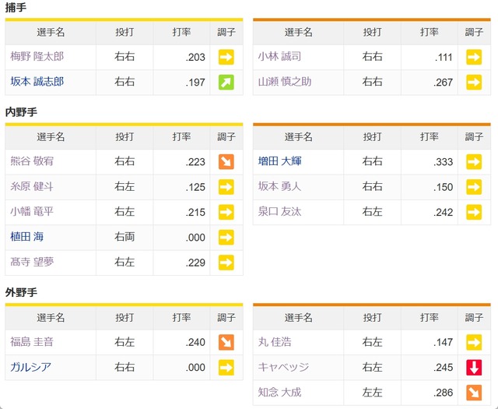Click the yellow condition arrow for 増田 大輝
Screen dimensions: 498x409
pos(474,161)
